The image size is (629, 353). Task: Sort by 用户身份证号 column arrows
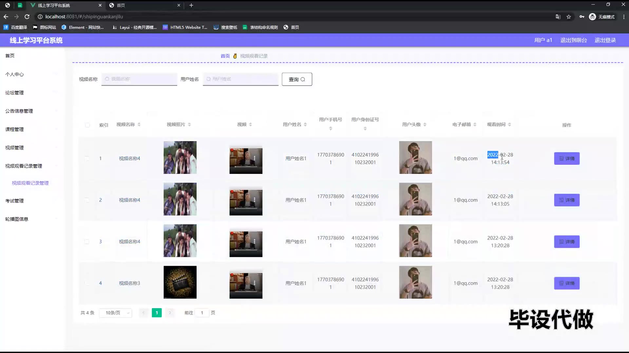(365, 129)
